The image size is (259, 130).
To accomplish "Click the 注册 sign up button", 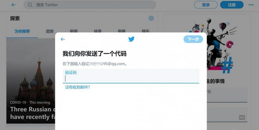I will point(232,5).
